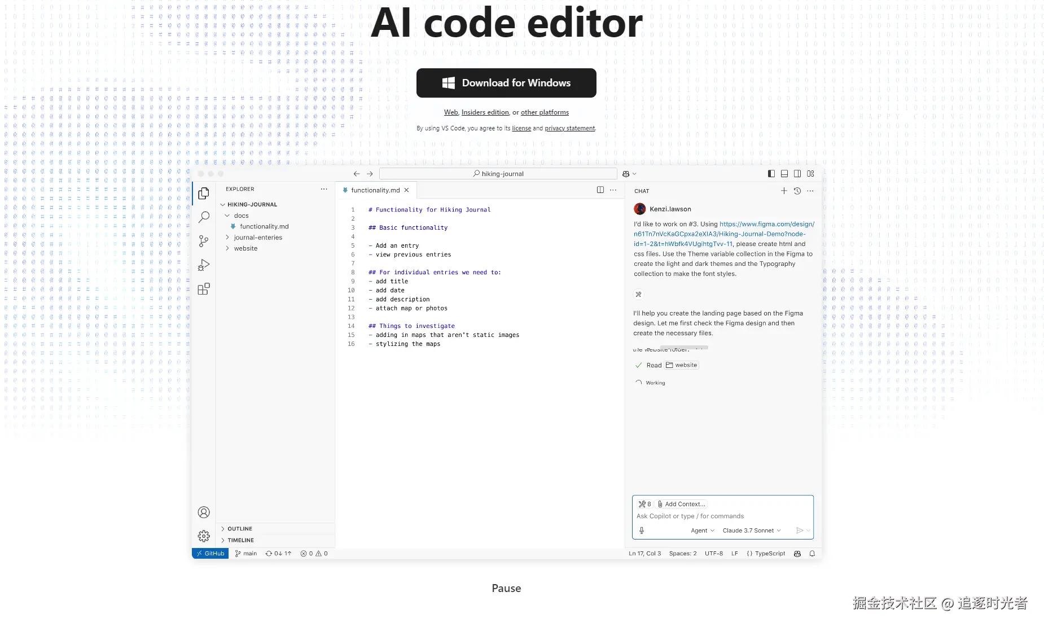Screen dimensions: 1044x627
Task: Open the Web link
Action: pyautogui.click(x=451, y=112)
